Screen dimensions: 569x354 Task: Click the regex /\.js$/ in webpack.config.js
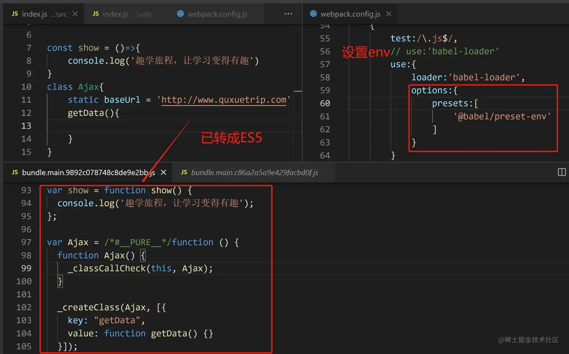click(x=435, y=38)
